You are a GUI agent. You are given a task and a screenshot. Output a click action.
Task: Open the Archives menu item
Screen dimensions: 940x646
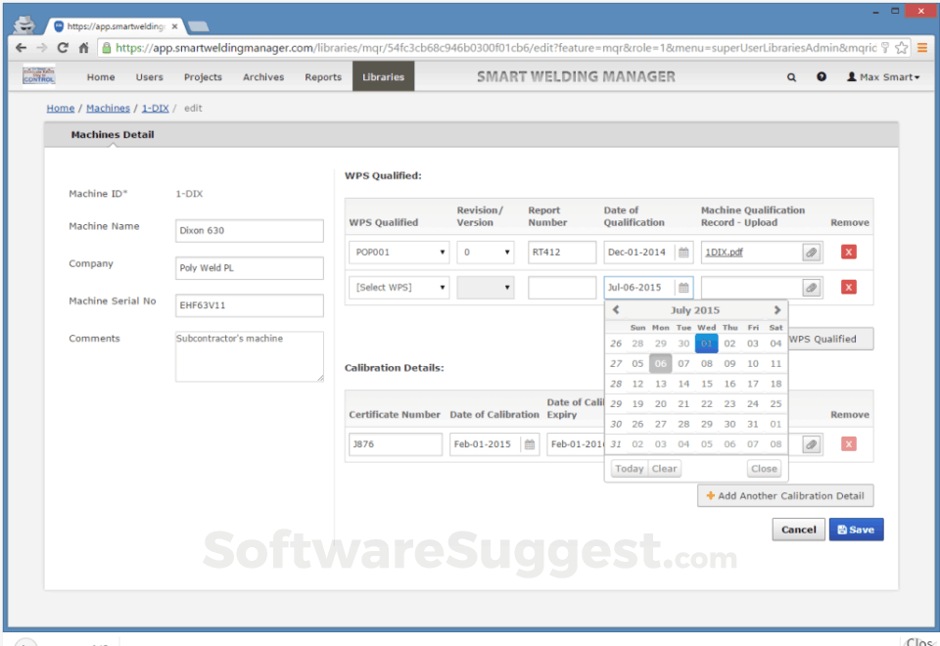pyautogui.click(x=263, y=77)
